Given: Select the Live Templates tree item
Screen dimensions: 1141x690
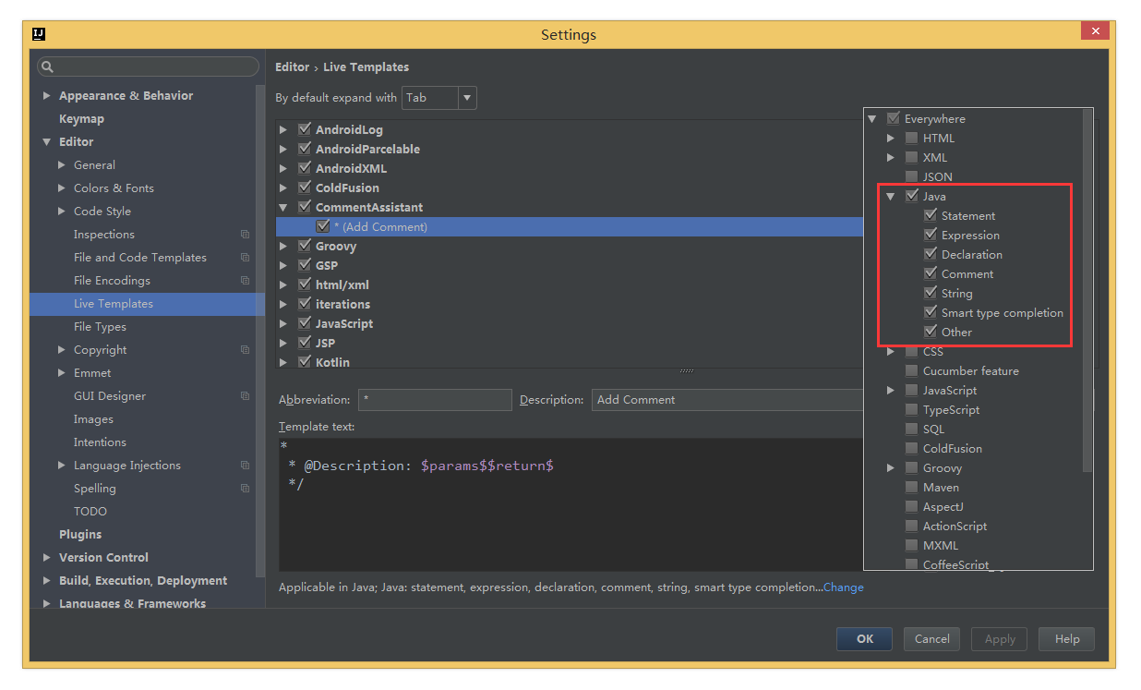Looking at the screenshot, I should [x=147, y=304].
